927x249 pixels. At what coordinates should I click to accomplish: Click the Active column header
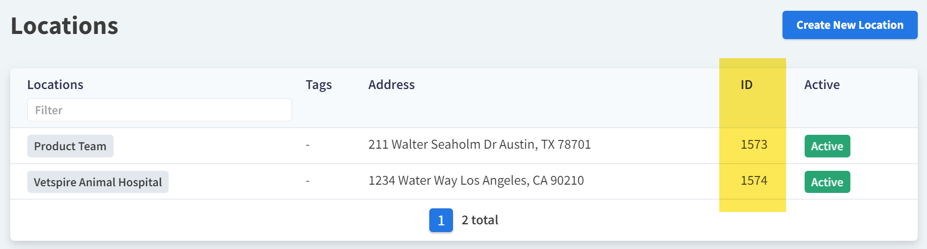pyautogui.click(x=822, y=85)
